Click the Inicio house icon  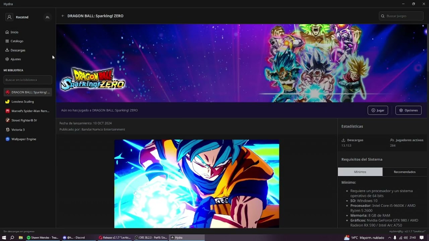pyautogui.click(x=7, y=32)
